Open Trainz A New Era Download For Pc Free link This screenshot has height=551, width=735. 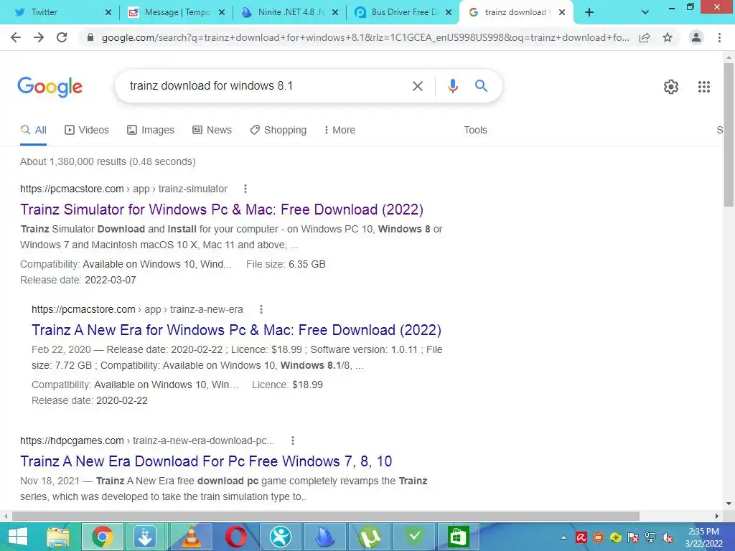click(x=206, y=461)
